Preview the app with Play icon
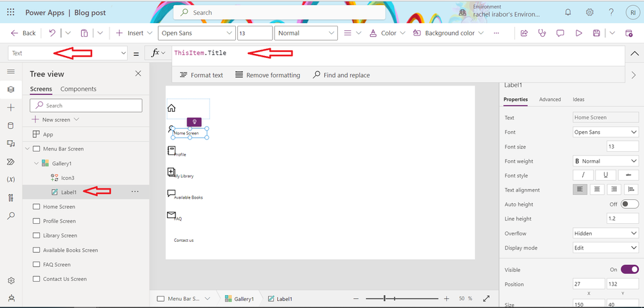 pyautogui.click(x=579, y=33)
